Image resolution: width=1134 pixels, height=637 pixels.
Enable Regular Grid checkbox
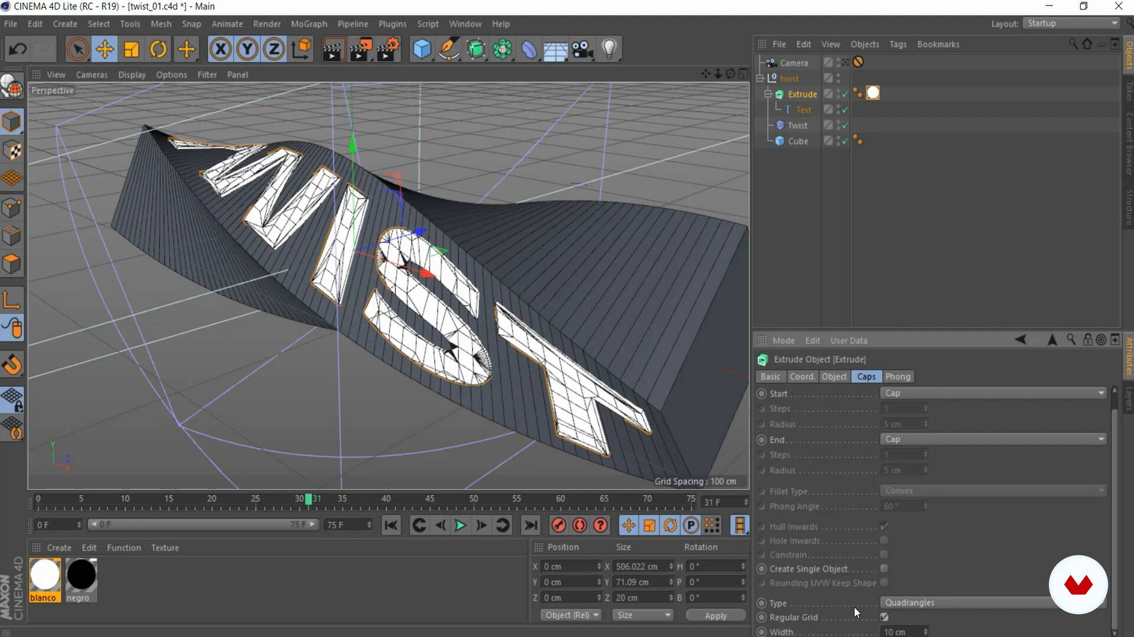coord(885,617)
